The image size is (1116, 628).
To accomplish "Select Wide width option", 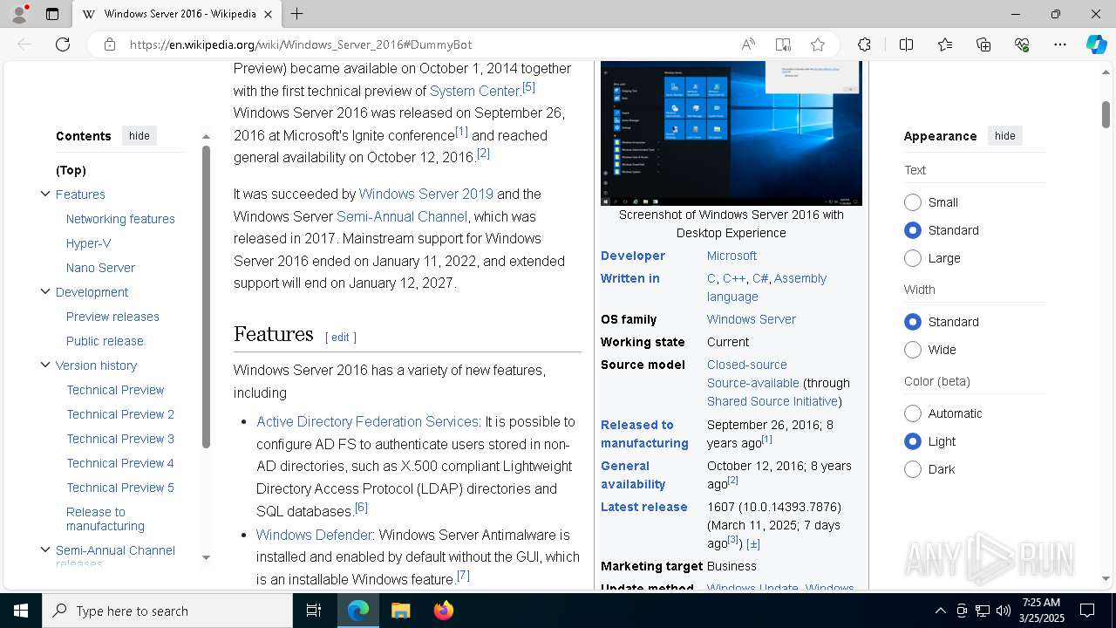I will point(913,350).
